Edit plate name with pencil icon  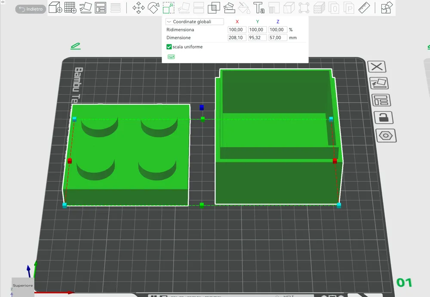click(75, 46)
